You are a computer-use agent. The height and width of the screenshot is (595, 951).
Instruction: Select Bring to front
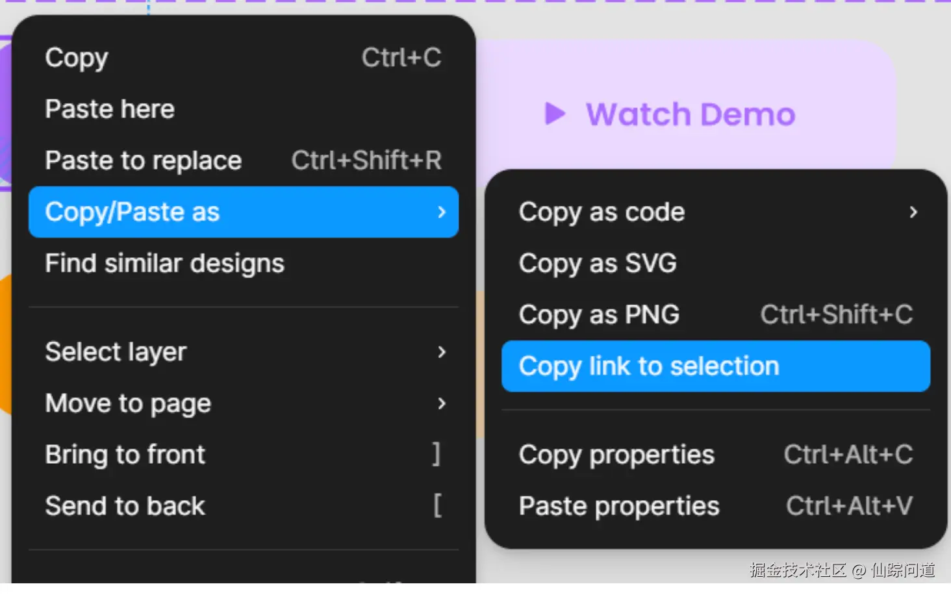click(x=244, y=455)
